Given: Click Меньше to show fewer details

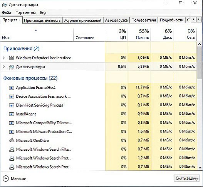Looking at the screenshot, I should click(x=18, y=178).
